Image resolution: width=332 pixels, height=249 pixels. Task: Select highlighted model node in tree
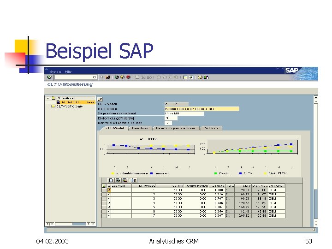pyautogui.click(x=76, y=102)
